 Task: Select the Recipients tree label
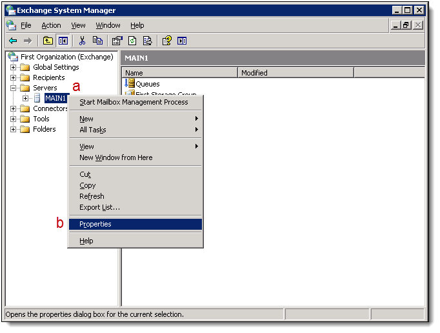(49, 77)
